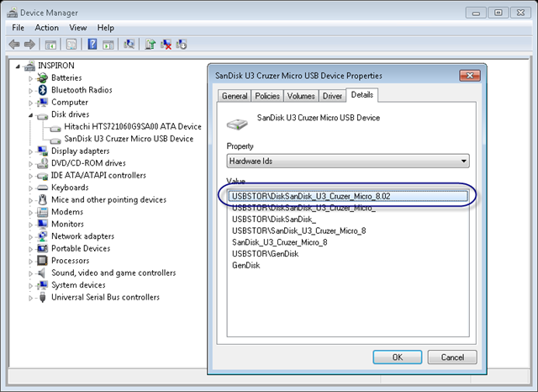Switch to the Policies tab

(267, 96)
